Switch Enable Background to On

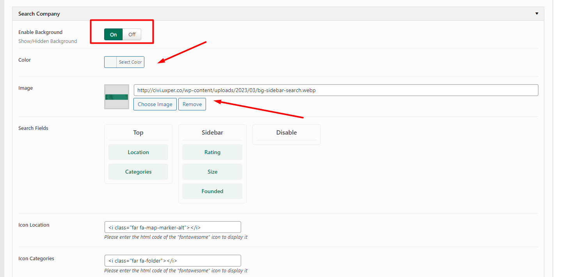tap(113, 34)
